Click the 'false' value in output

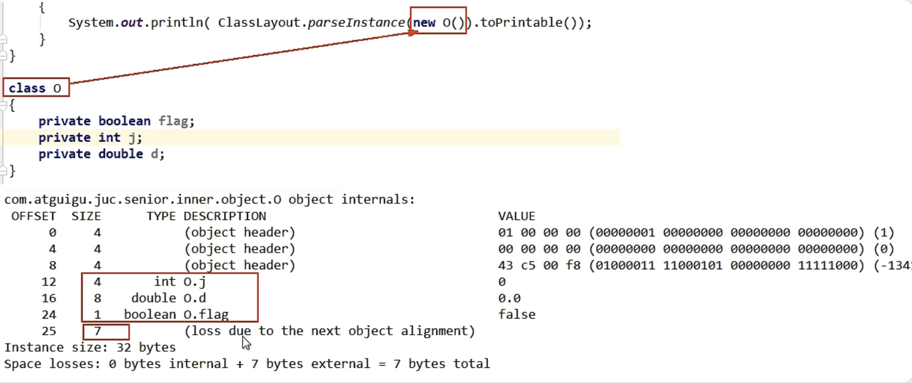[517, 315]
